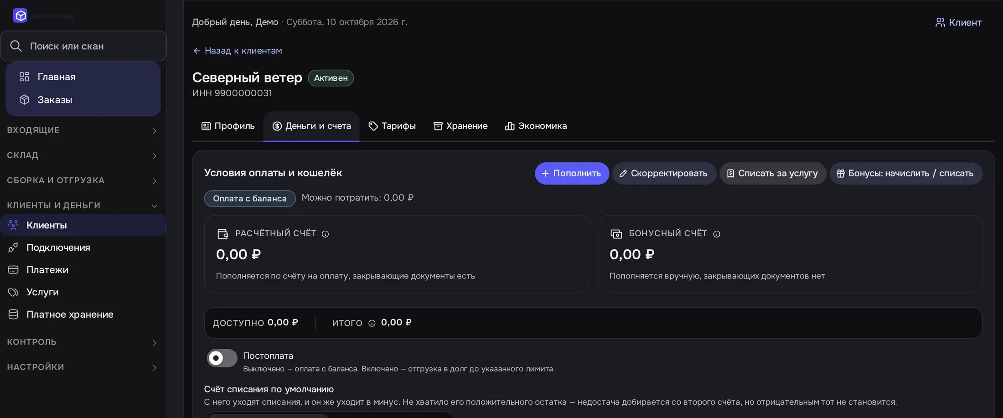Expand the Входящие section
Viewport: 1003px width, 418px height.
83,130
